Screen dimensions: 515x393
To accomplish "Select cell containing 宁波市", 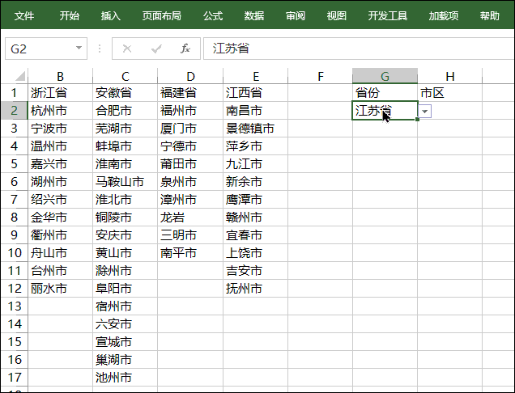I will click(60, 129).
